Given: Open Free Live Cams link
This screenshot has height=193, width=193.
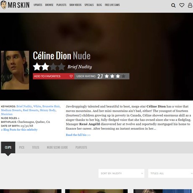Looking at the screenshot, I should pyautogui.click(x=112, y=5).
